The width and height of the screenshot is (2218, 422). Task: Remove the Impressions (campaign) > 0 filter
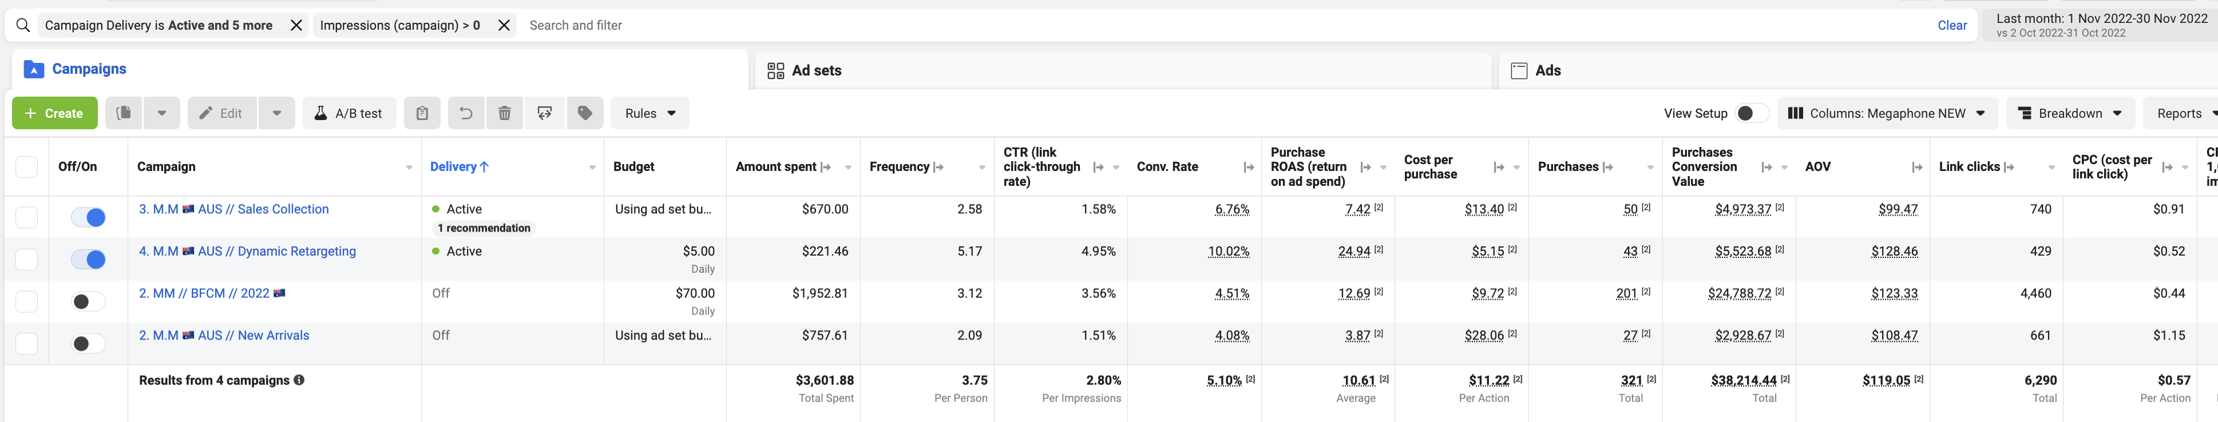click(x=505, y=26)
